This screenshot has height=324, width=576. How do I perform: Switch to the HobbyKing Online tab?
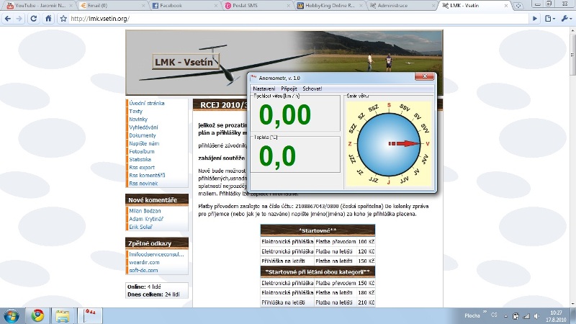pos(330,6)
